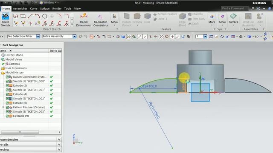Select the Pattern Curve tool
This screenshot has width=273, height=153.
pos(44,23)
